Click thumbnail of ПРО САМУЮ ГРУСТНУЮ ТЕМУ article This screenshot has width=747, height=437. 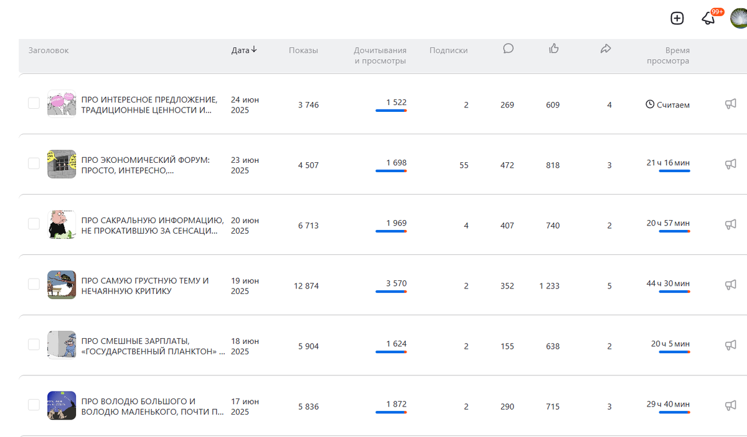(62, 284)
